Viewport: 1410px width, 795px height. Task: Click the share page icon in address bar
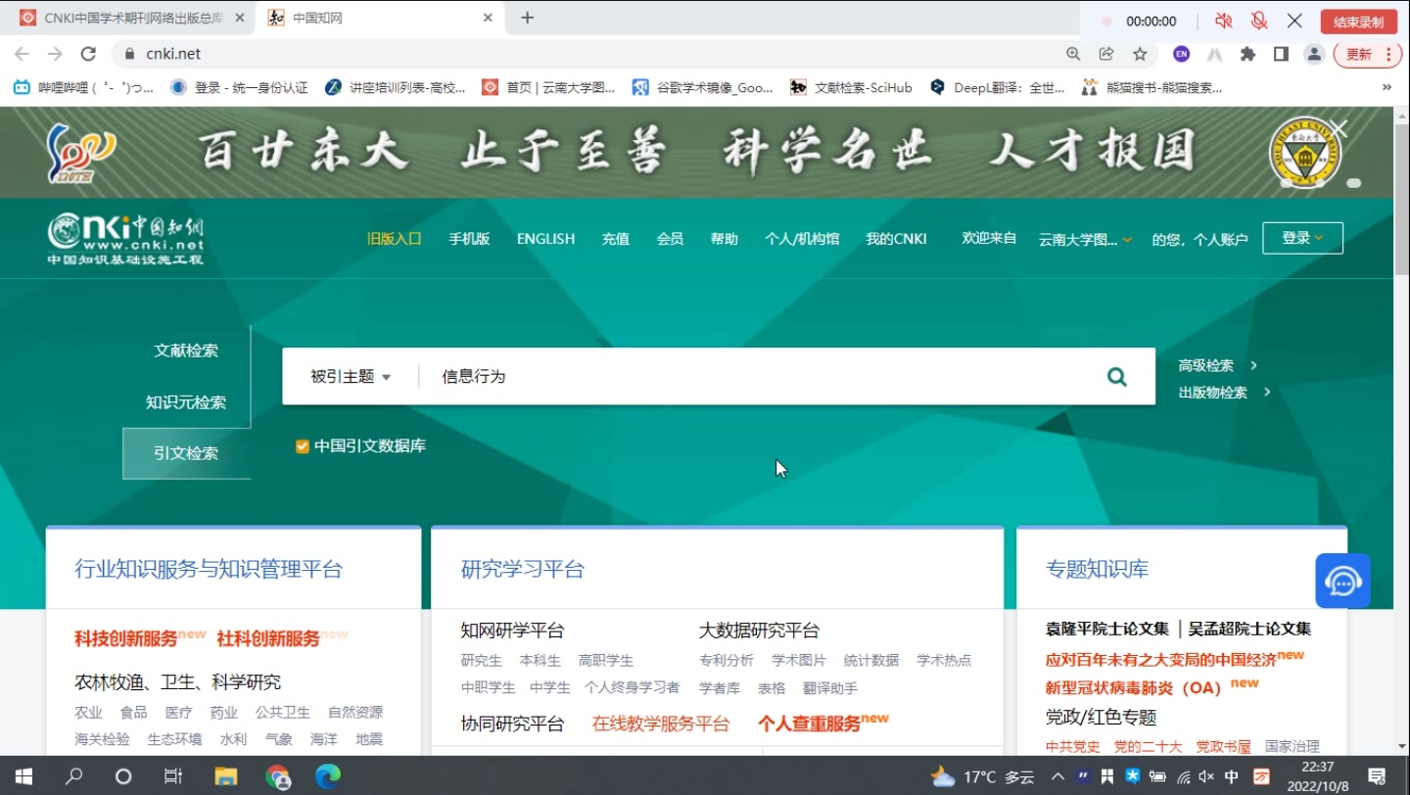pyautogui.click(x=1106, y=54)
